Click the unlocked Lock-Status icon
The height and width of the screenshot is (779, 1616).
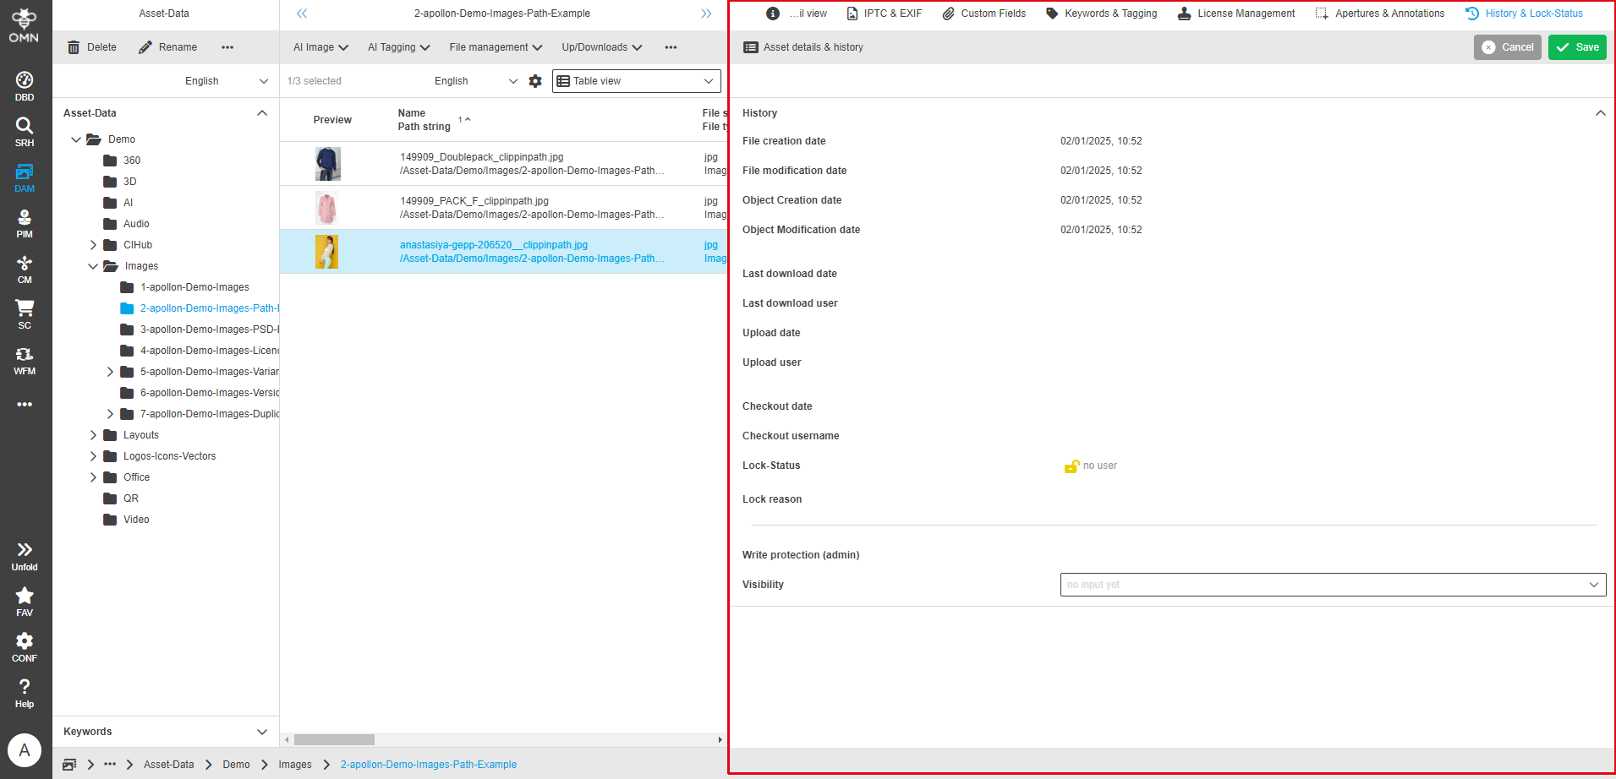(1071, 466)
